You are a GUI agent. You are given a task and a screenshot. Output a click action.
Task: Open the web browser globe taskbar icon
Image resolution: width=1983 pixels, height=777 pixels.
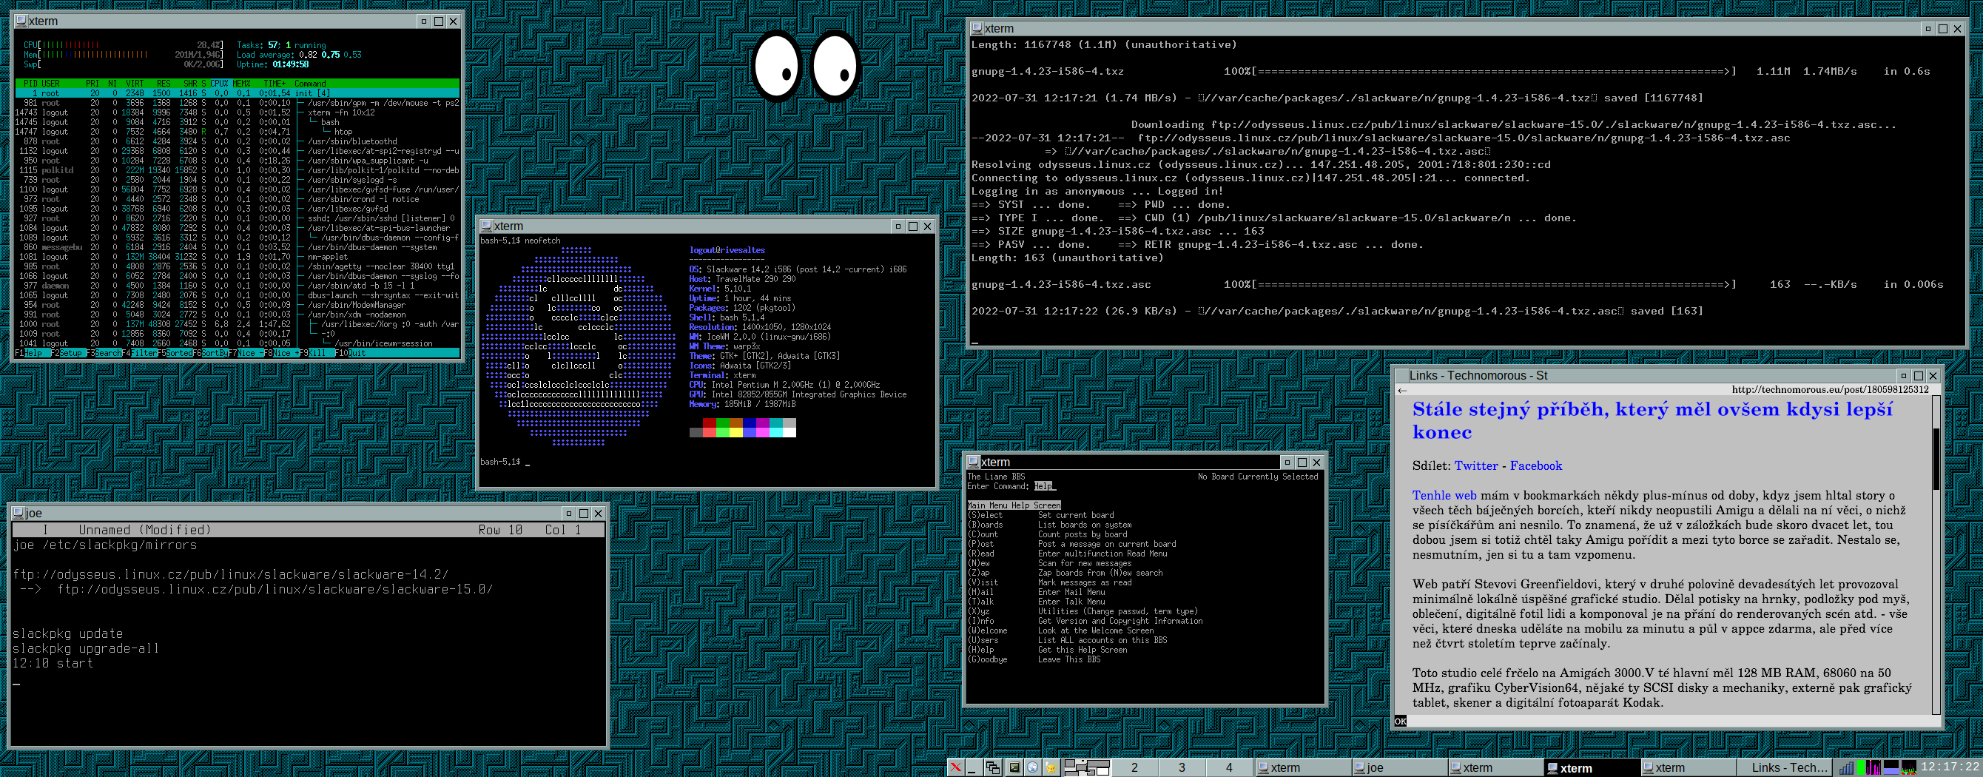[x=1033, y=767]
